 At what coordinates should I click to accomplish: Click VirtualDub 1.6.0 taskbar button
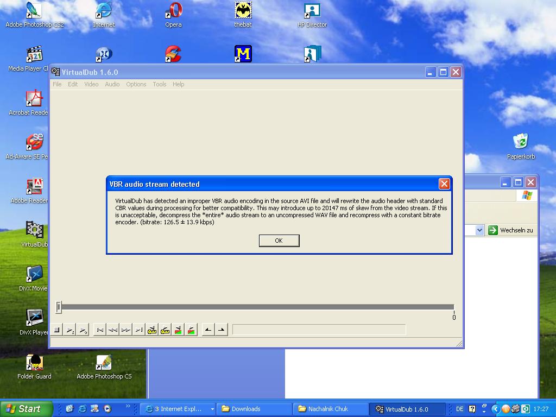pyautogui.click(x=407, y=409)
